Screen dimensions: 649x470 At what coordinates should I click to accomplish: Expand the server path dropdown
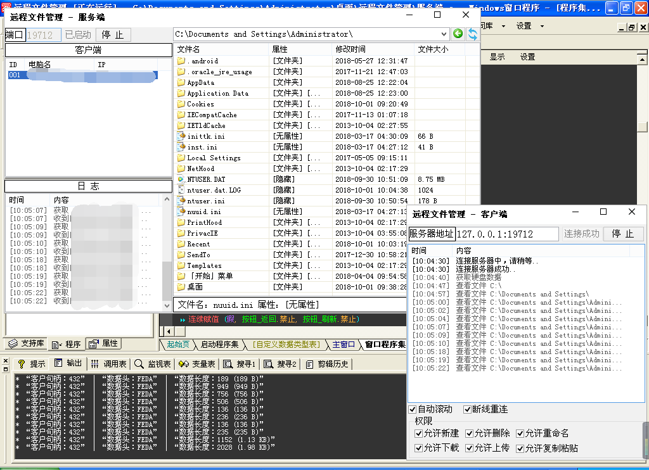pos(443,34)
